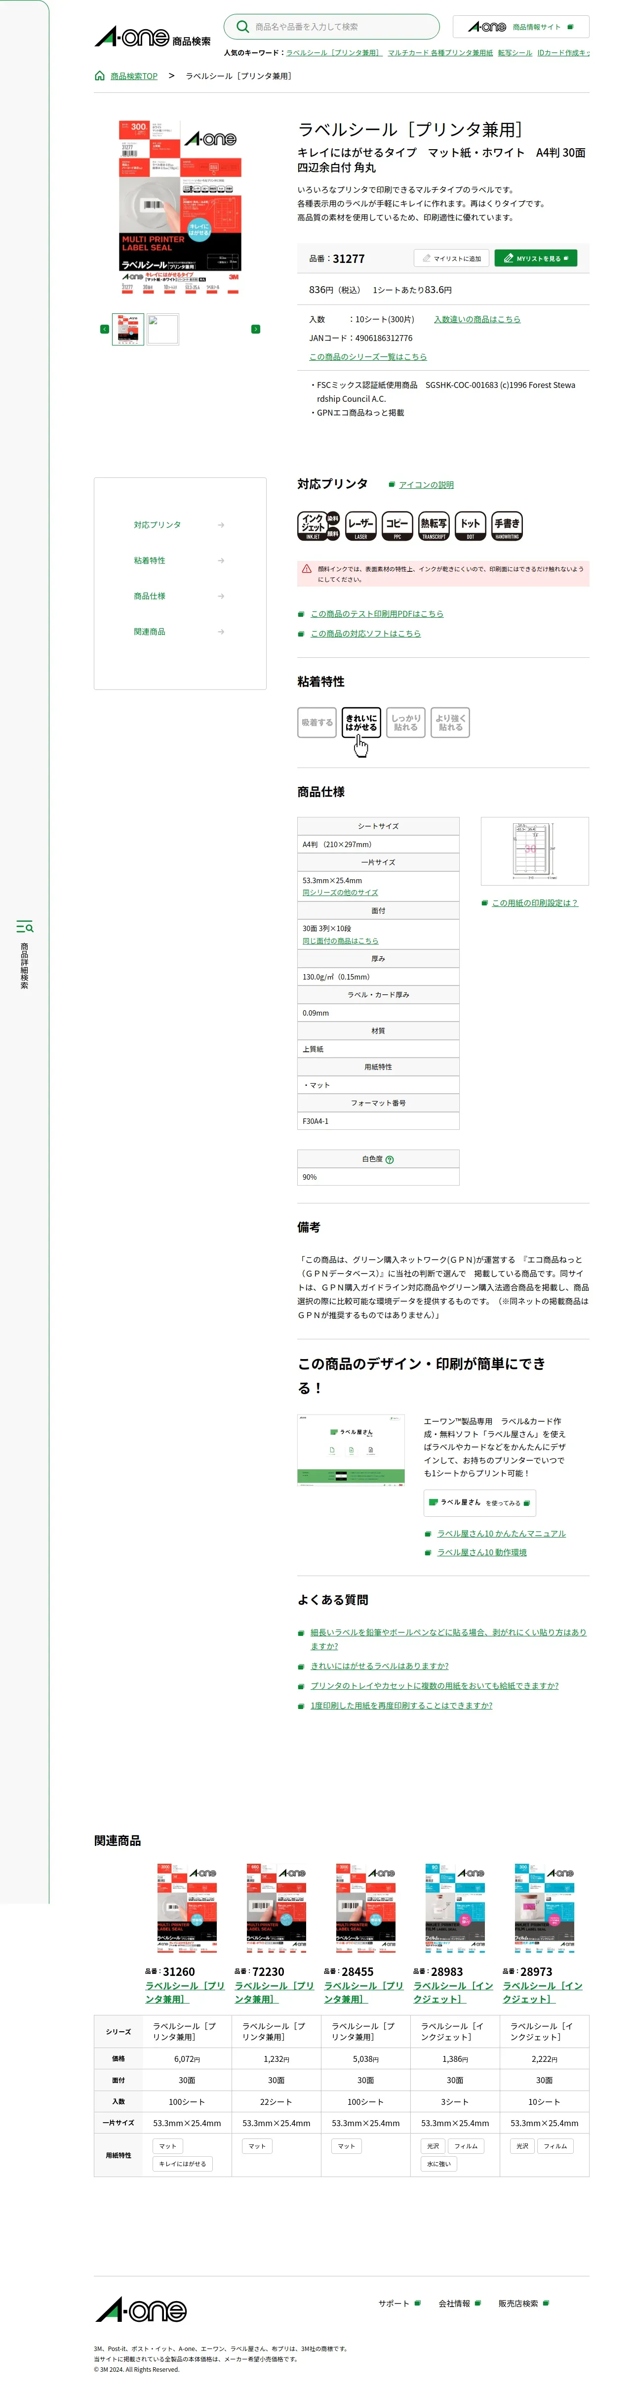Viewport: 634px width, 2394px height.
Task: Open 同じ面付の商品はこちら link
Action: click(340, 941)
